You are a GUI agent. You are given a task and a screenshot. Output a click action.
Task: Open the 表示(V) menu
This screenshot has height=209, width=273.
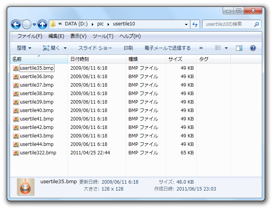point(78,36)
